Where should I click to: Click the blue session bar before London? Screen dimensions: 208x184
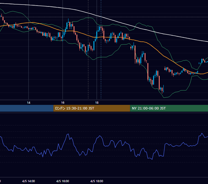[x=27, y=108]
